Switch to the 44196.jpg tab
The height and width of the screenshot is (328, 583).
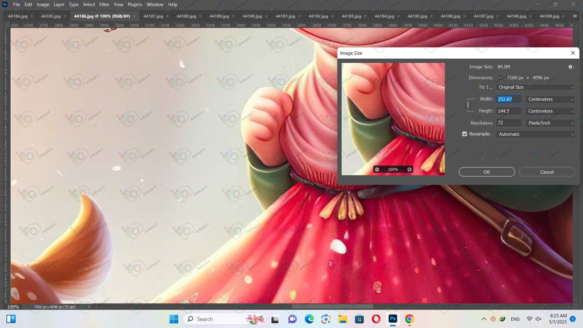pyautogui.click(x=450, y=16)
